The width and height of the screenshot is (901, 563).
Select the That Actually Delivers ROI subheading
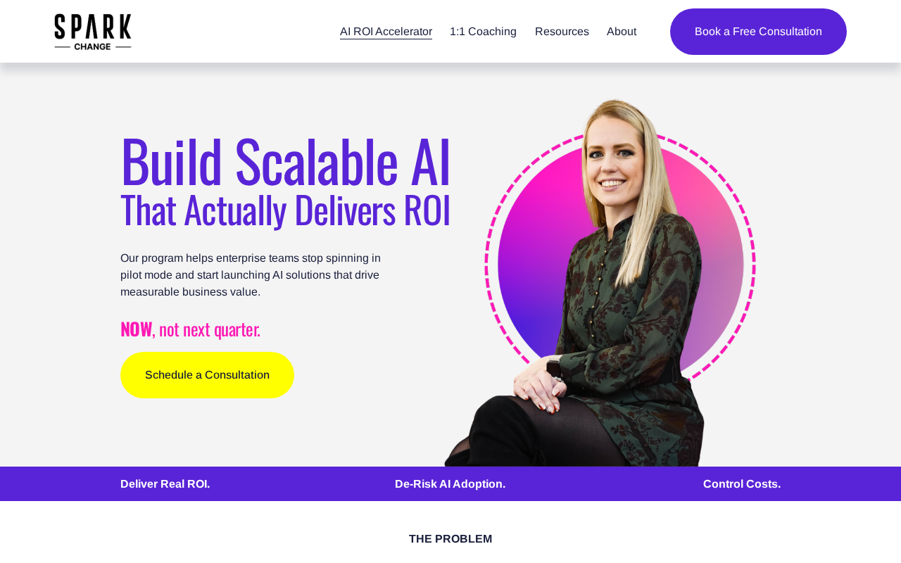click(x=285, y=210)
